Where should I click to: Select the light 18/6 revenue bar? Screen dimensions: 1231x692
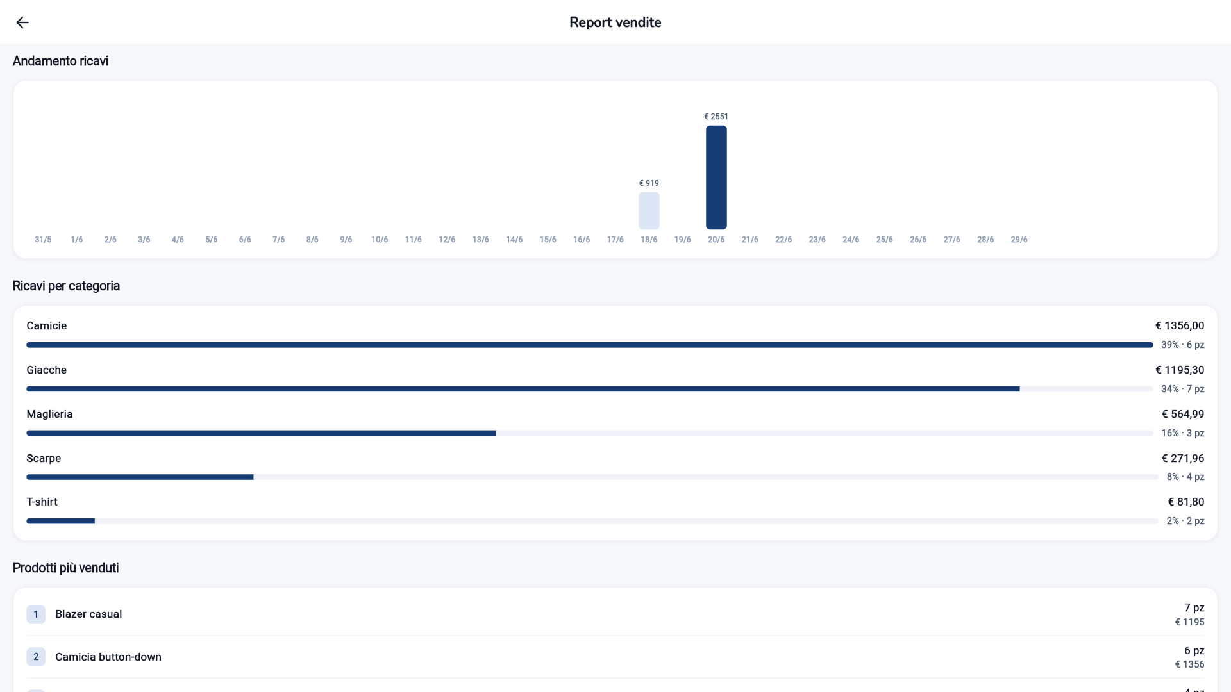tap(649, 211)
